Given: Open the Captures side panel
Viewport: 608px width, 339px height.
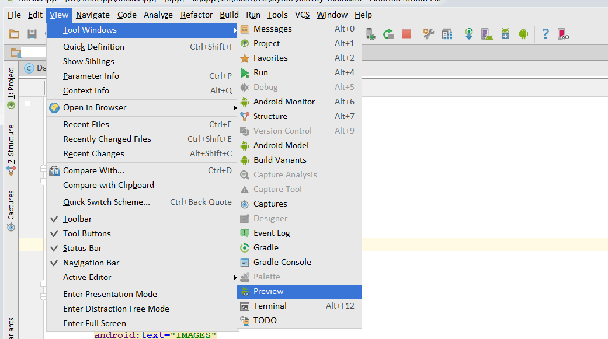Looking at the screenshot, I should click(x=11, y=211).
